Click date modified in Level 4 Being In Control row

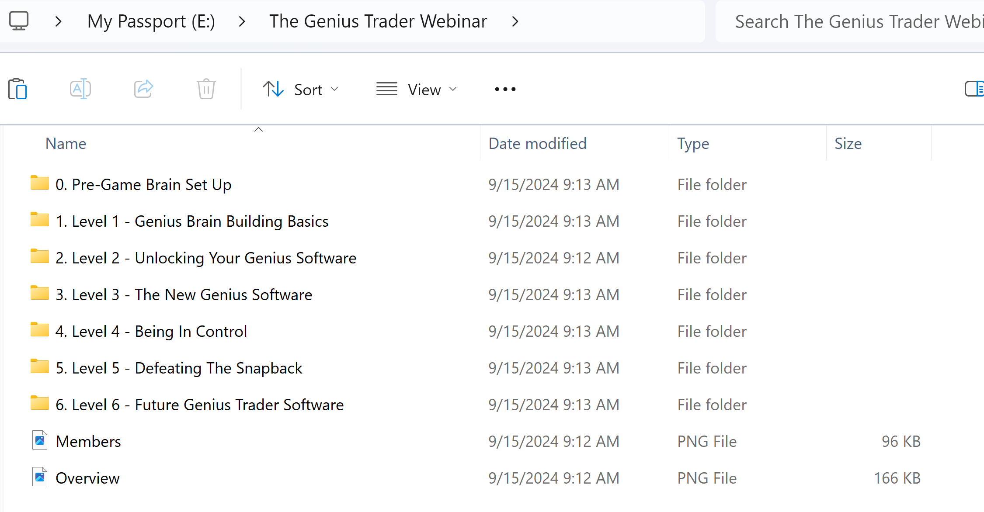pos(554,332)
